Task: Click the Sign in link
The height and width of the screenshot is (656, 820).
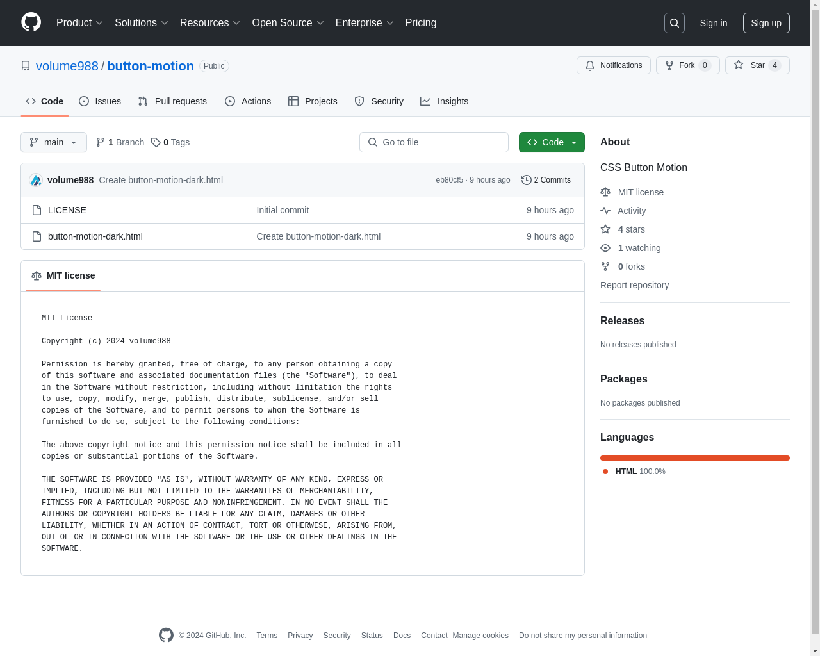Action: [714, 23]
